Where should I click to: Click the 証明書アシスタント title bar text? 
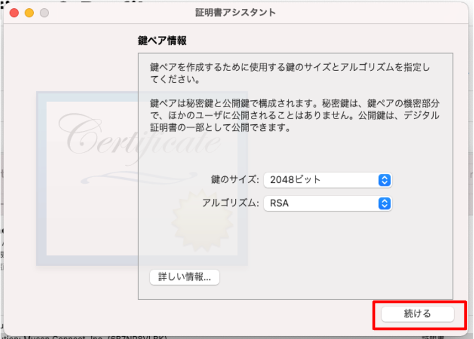pyautogui.click(x=235, y=12)
